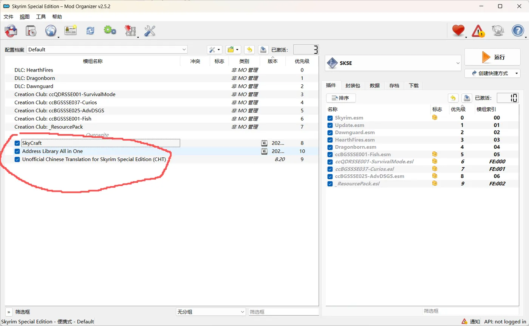The width and height of the screenshot is (529, 326).
Task: Click restore backup icon in plugins pane
Action: point(453,98)
